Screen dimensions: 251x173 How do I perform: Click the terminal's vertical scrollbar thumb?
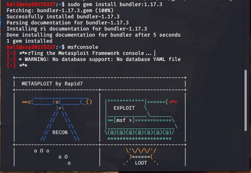pos(246,100)
